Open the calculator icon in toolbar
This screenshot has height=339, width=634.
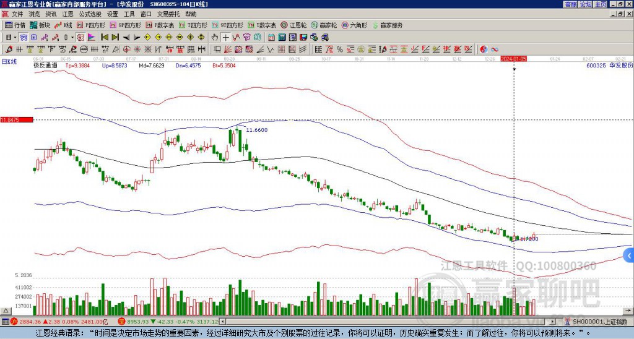(x=282, y=38)
